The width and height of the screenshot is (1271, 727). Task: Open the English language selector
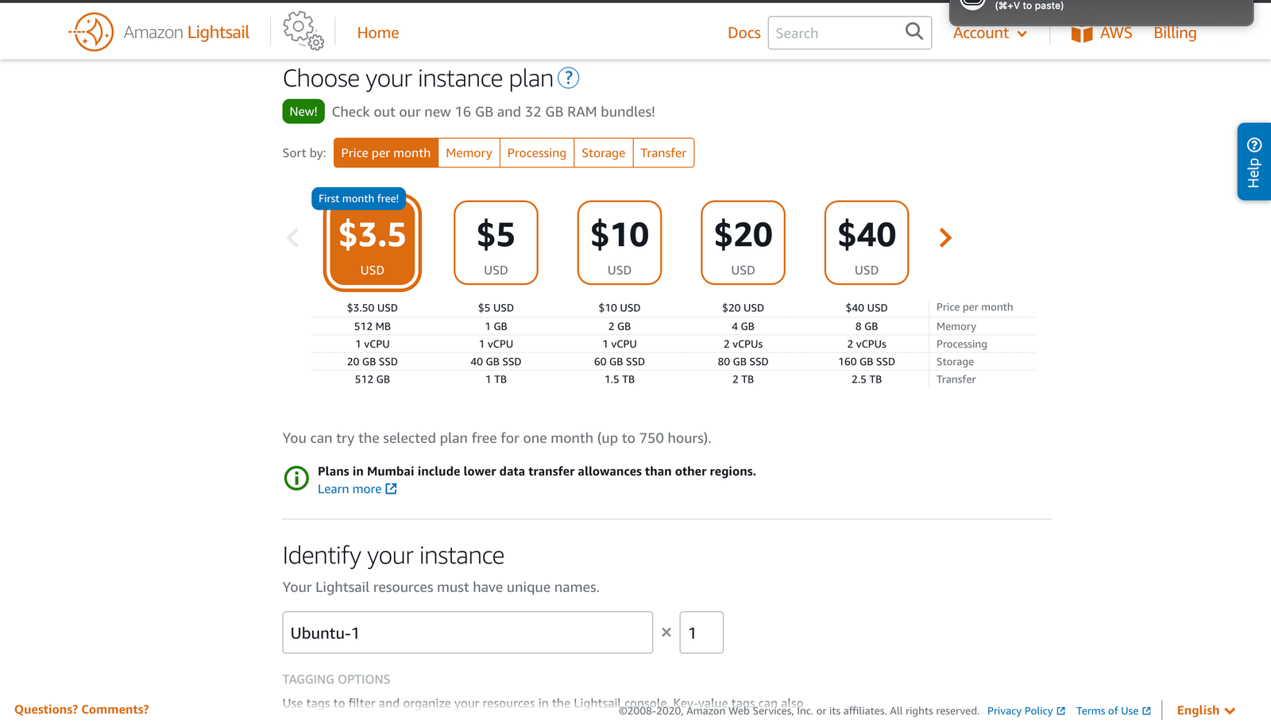pos(1205,710)
